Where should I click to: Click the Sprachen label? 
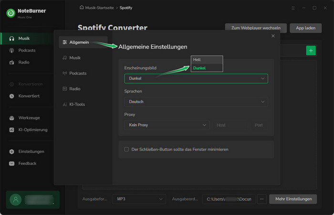[133, 91]
